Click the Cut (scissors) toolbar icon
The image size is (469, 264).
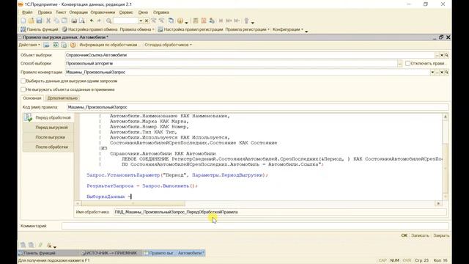pos(48,21)
